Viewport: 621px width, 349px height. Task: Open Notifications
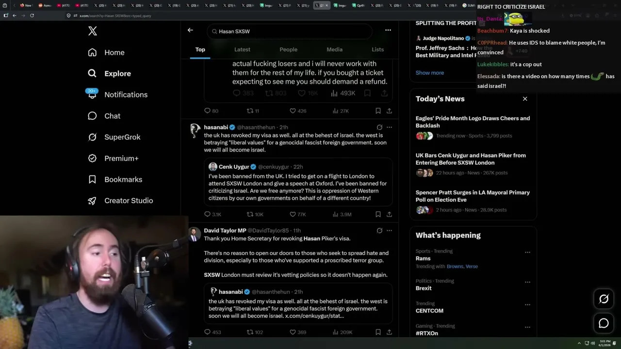pyautogui.click(x=117, y=95)
